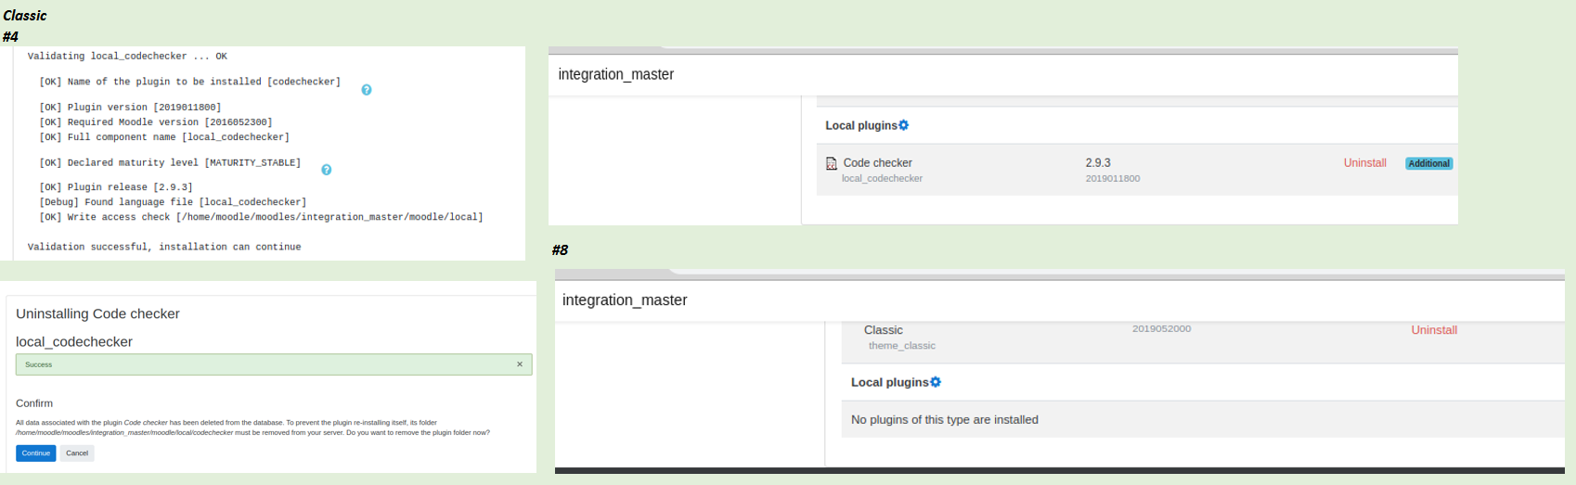Image resolution: width=1576 pixels, height=485 pixels.
Task: Select the Classic theme name
Action: (x=884, y=330)
